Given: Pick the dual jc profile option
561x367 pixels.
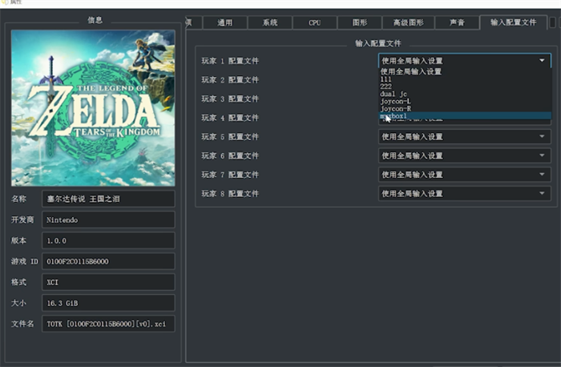Looking at the screenshot, I should pyautogui.click(x=394, y=94).
